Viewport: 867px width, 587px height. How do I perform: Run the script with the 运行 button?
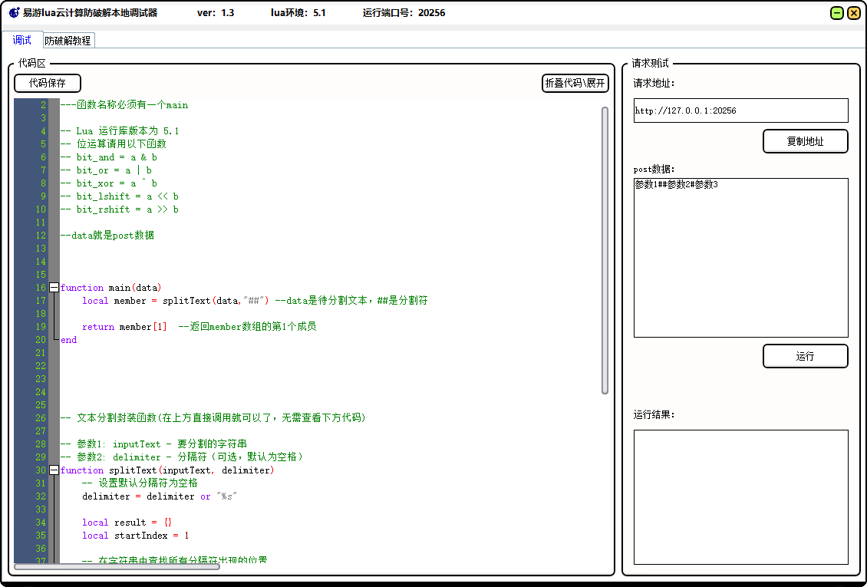(805, 355)
